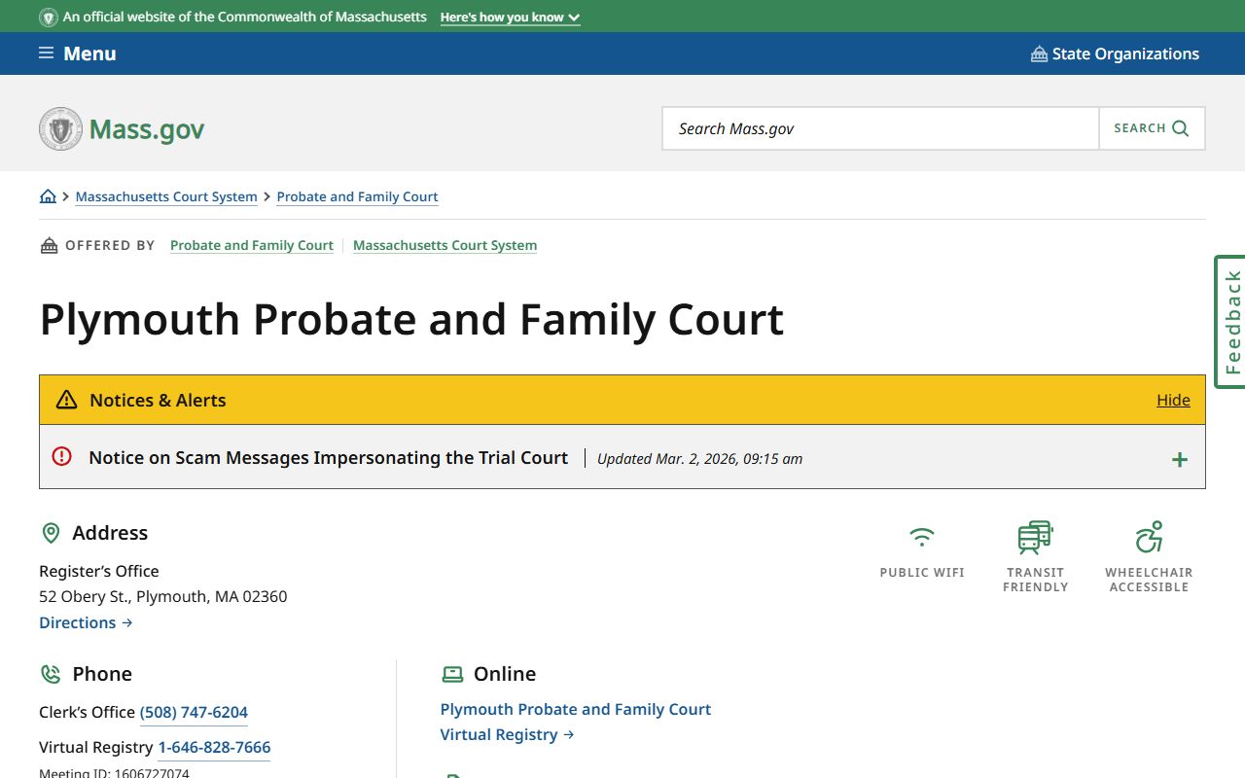The height and width of the screenshot is (778, 1245).
Task: Click the Notice on Scam Messages heading
Action: coord(328,457)
